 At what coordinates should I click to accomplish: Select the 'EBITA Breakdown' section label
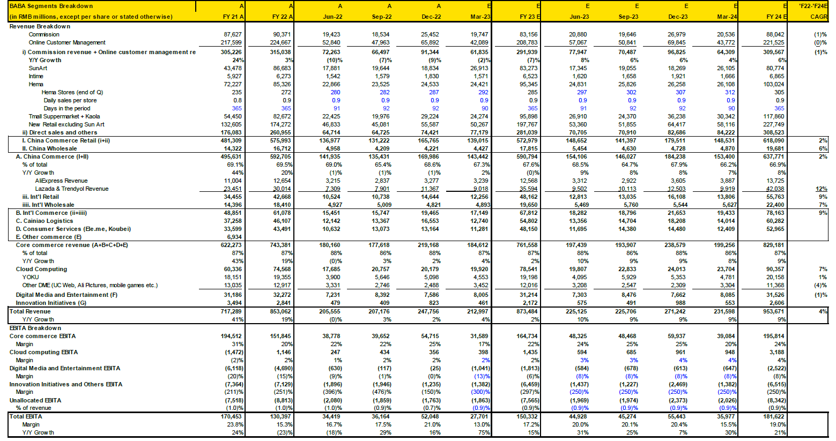35,328
